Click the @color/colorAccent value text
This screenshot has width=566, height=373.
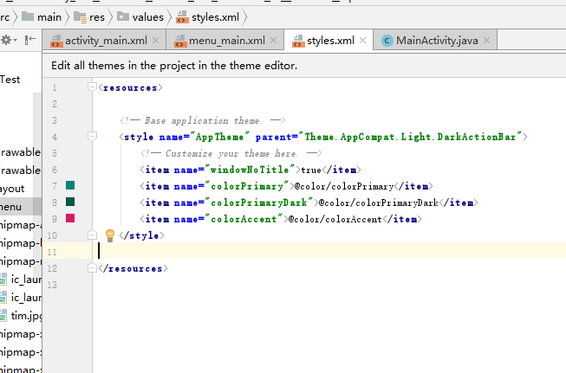pyautogui.click(x=335, y=219)
